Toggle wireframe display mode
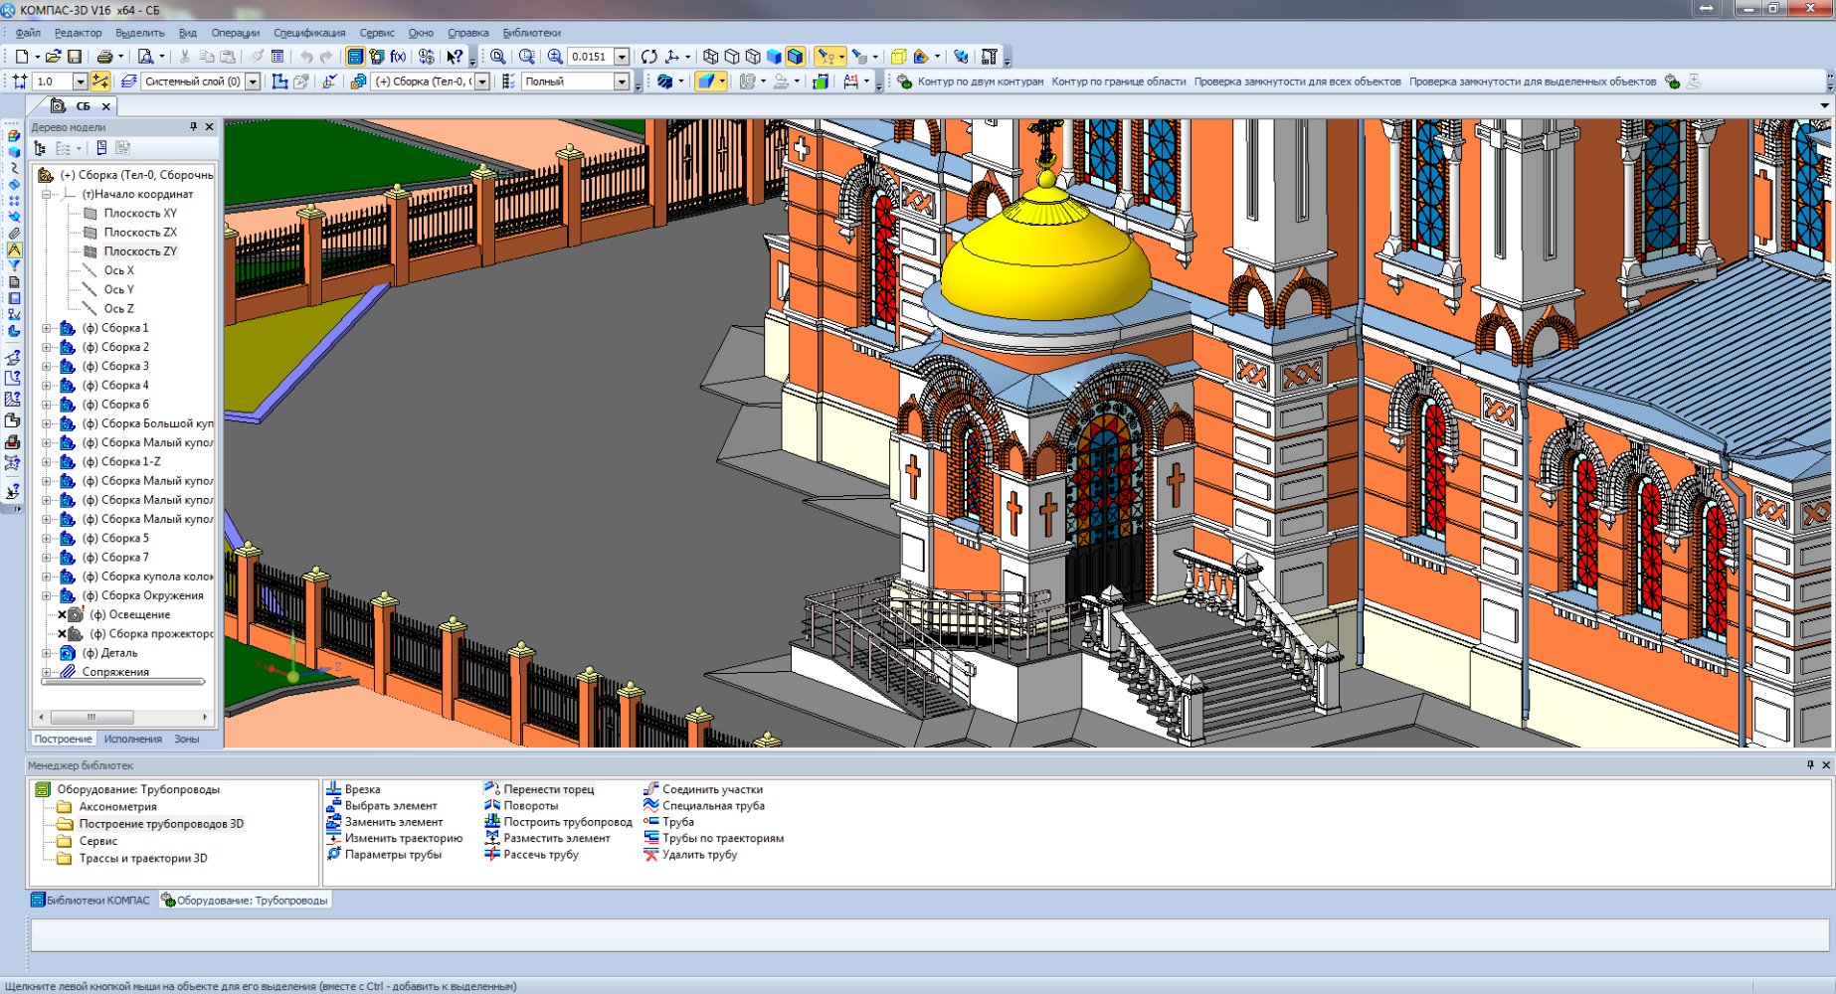 point(710,57)
